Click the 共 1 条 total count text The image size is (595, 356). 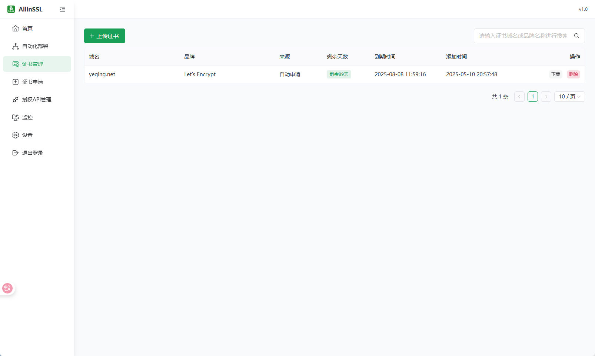tap(500, 97)
